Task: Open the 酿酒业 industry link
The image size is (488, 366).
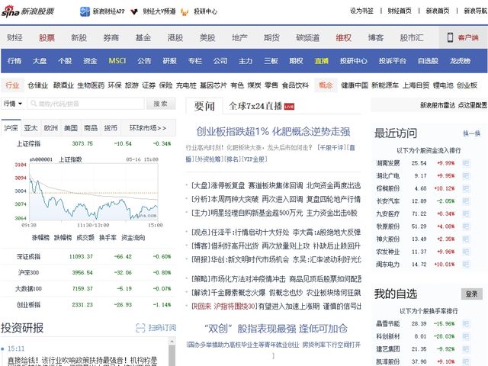Action: (63, 85)
